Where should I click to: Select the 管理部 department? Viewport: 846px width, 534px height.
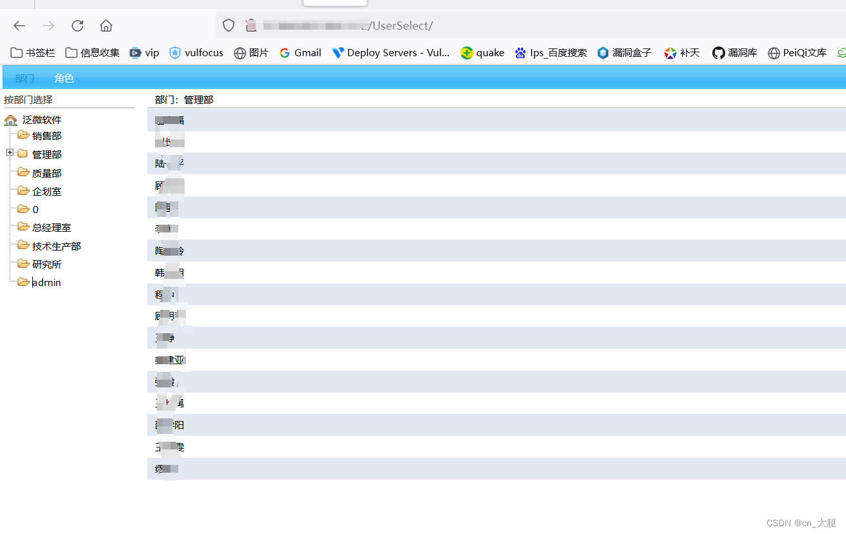point(47,155)
